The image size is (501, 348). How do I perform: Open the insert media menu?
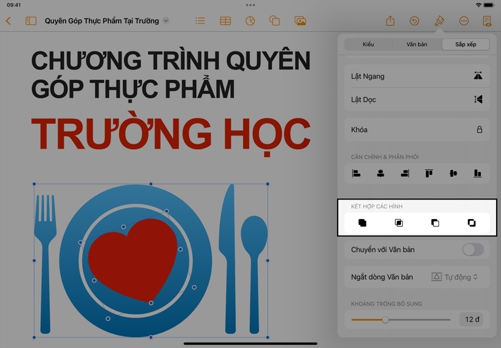[x=300, y=21]
